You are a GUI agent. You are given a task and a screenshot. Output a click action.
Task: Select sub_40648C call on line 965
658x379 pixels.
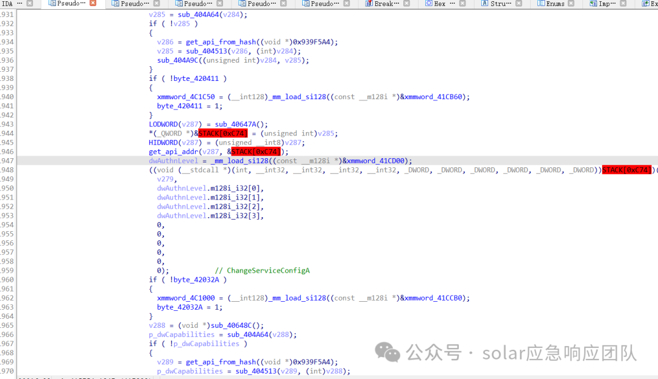(232, 325)
